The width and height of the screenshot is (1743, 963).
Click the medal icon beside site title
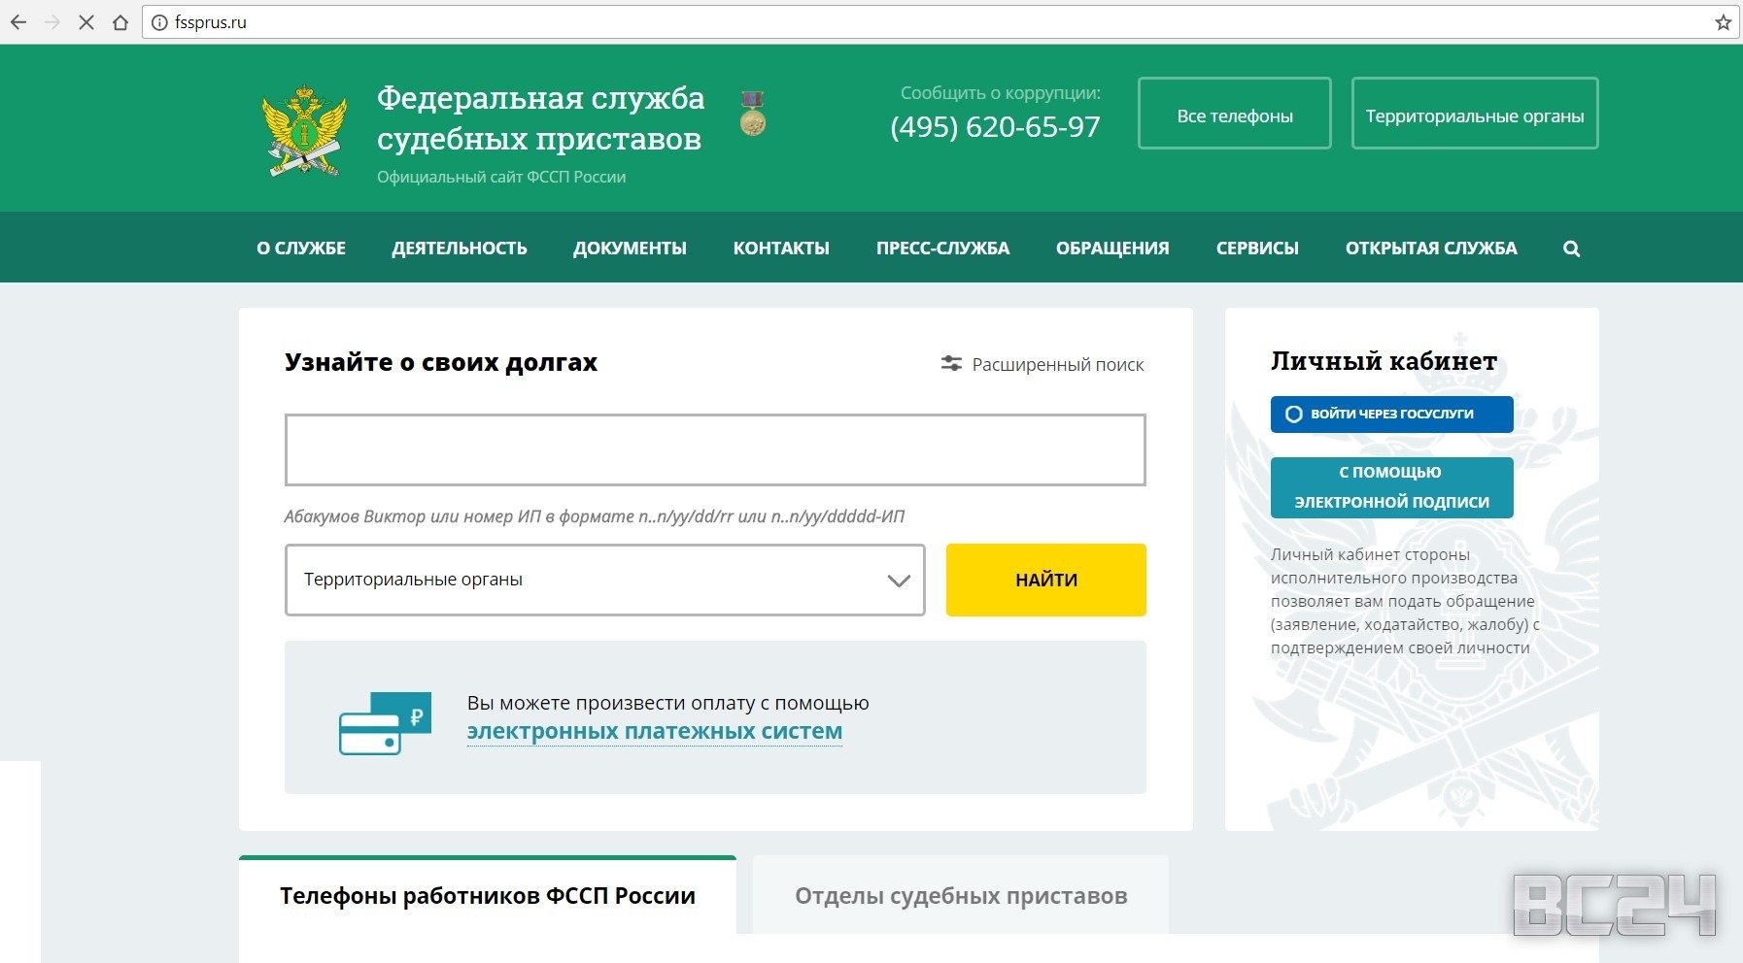click(x=753, y=114)
